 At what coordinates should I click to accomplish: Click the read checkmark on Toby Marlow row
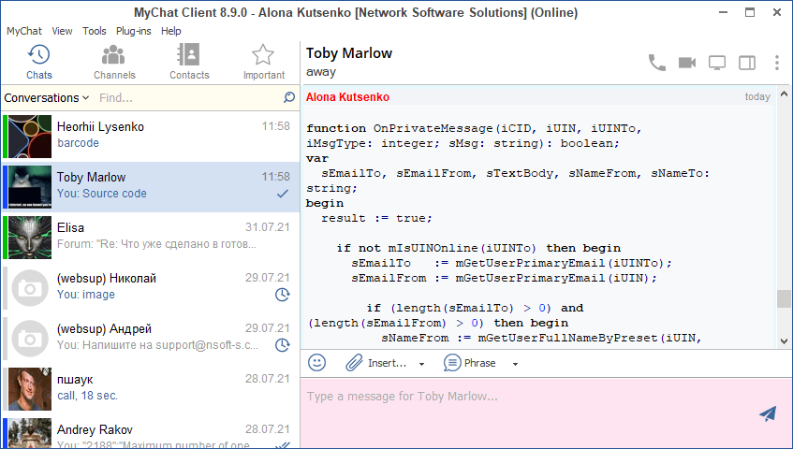[283, 194]
